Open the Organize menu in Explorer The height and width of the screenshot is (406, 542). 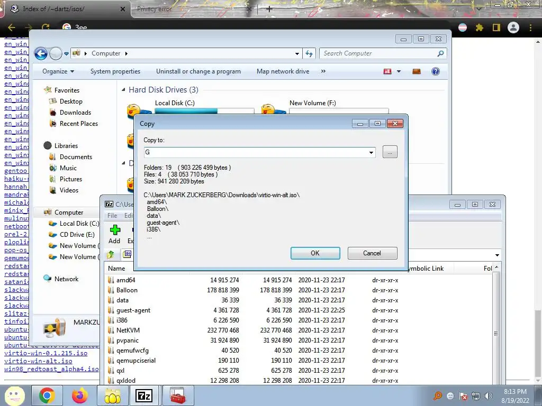(58, 71)
